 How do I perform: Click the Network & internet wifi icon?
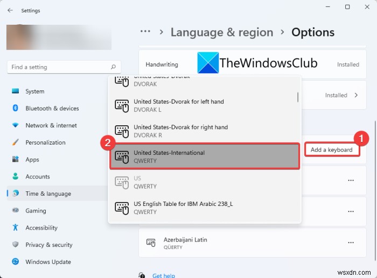tap(16, 125)
